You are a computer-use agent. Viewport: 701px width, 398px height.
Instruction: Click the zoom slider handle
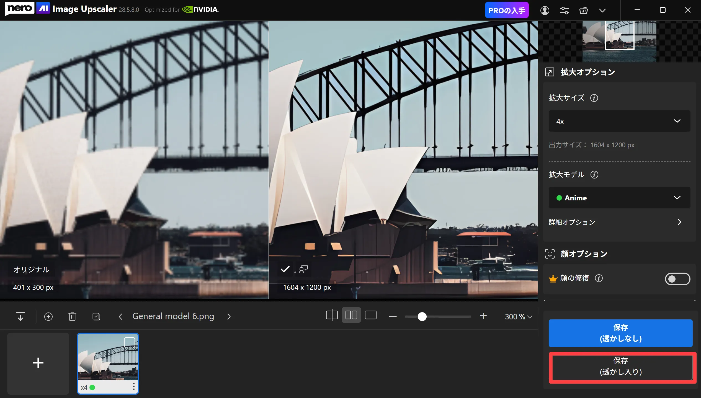point(422,316)
